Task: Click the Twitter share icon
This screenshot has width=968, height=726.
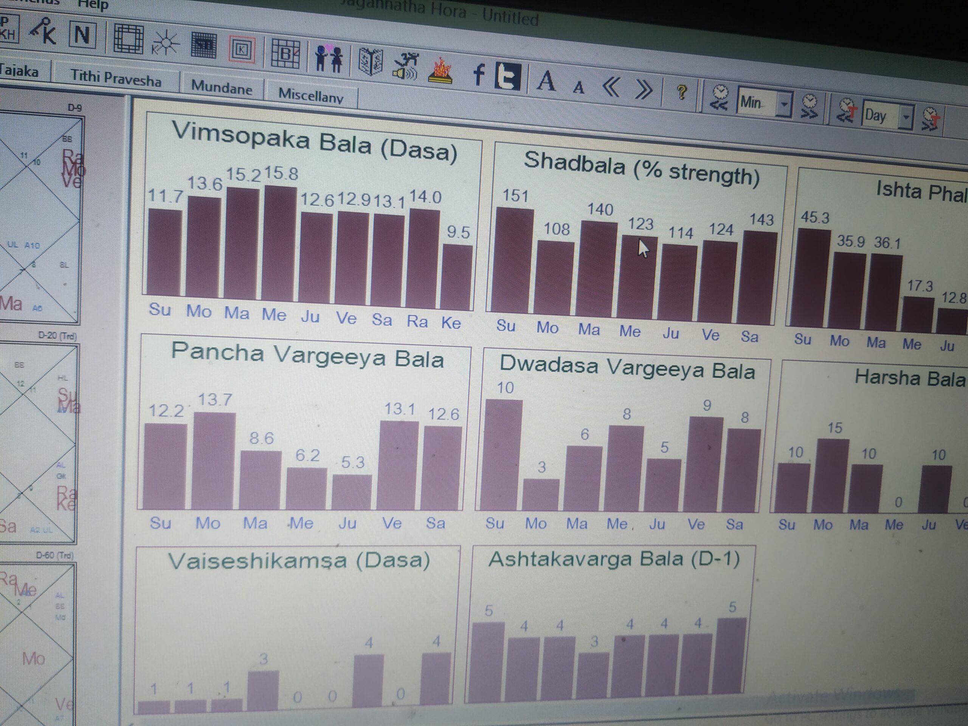Action: click(507, 77)
